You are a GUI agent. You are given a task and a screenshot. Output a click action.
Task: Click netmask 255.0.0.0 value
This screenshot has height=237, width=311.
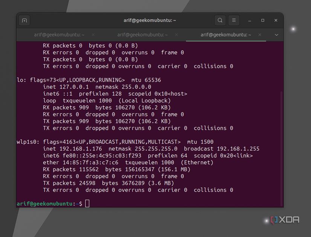(136, 87)
